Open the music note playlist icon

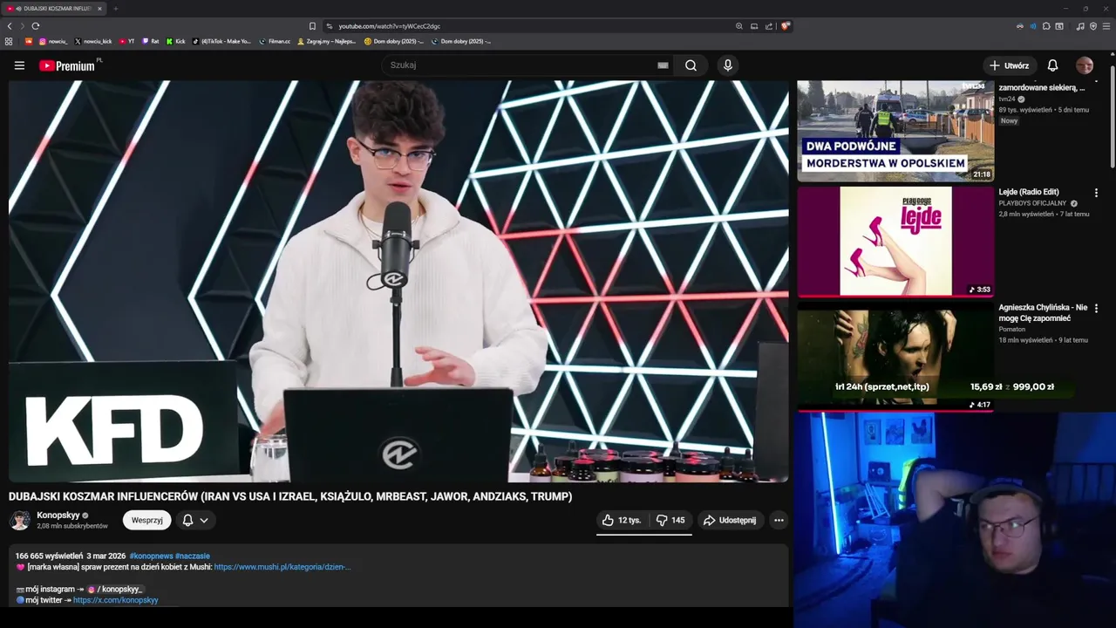(1080, 26)
